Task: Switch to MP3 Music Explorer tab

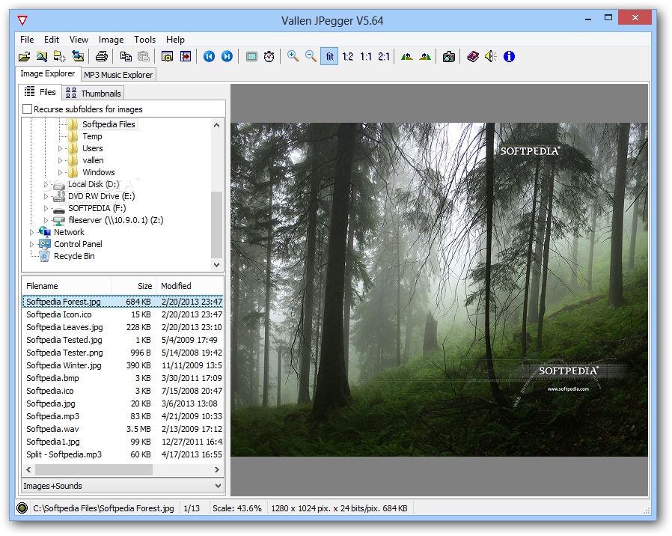Action: point(118,75)
